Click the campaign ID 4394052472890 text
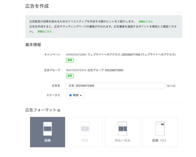The image size is (196, 157). pyautogui.click(x=76, y=55)
